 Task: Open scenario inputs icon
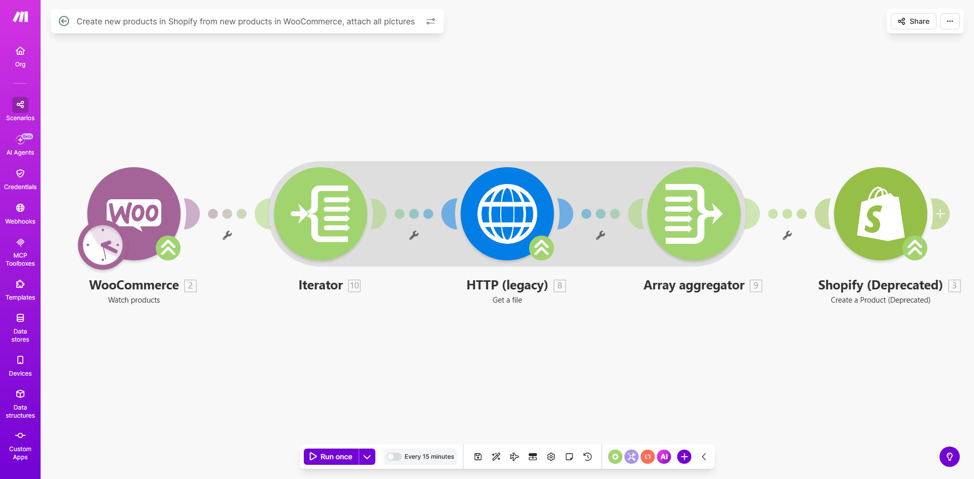pyautogui.click(x=533, y=457)
